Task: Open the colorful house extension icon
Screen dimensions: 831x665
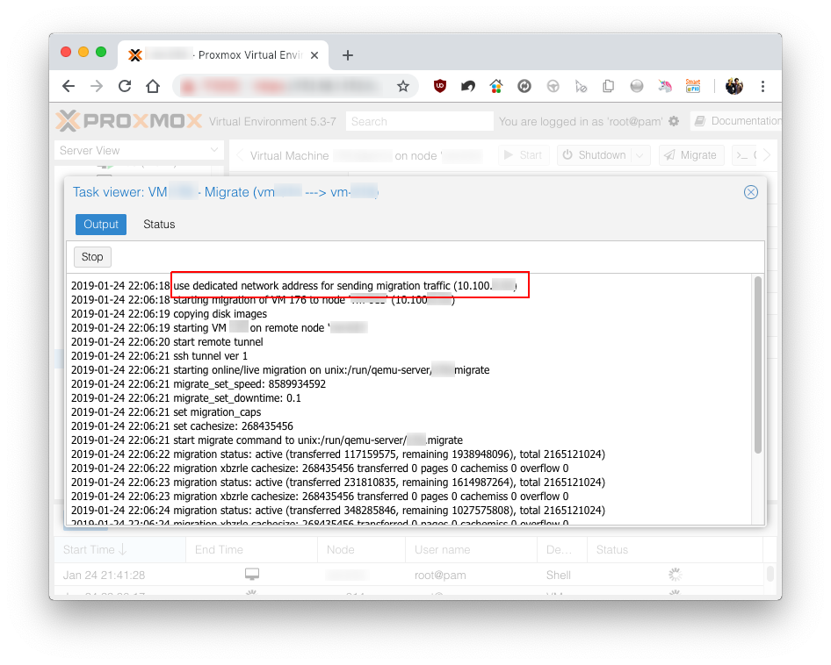Action: (x=496, y=86)
